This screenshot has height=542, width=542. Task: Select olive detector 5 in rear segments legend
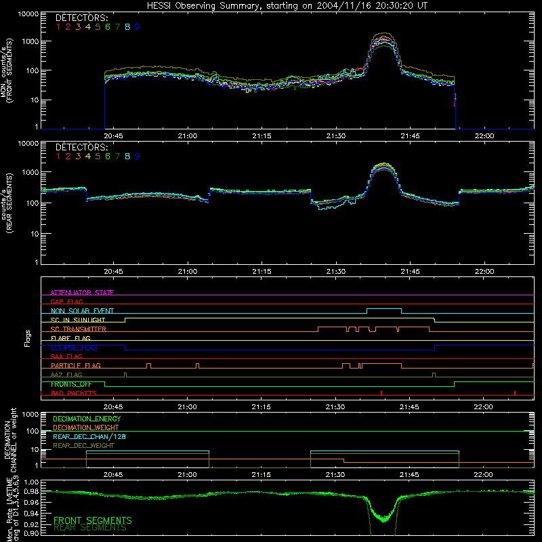click(x=98, y=157)
